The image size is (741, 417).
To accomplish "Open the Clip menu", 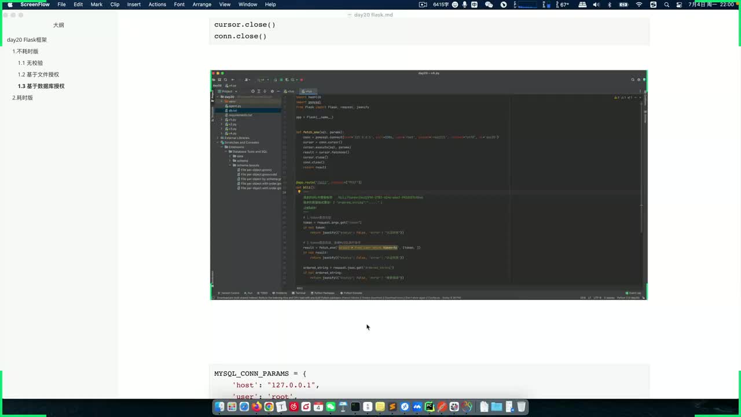I will (115, 4).
